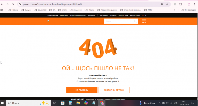Select Приватним особам in the top navigation

click(53, 15)
